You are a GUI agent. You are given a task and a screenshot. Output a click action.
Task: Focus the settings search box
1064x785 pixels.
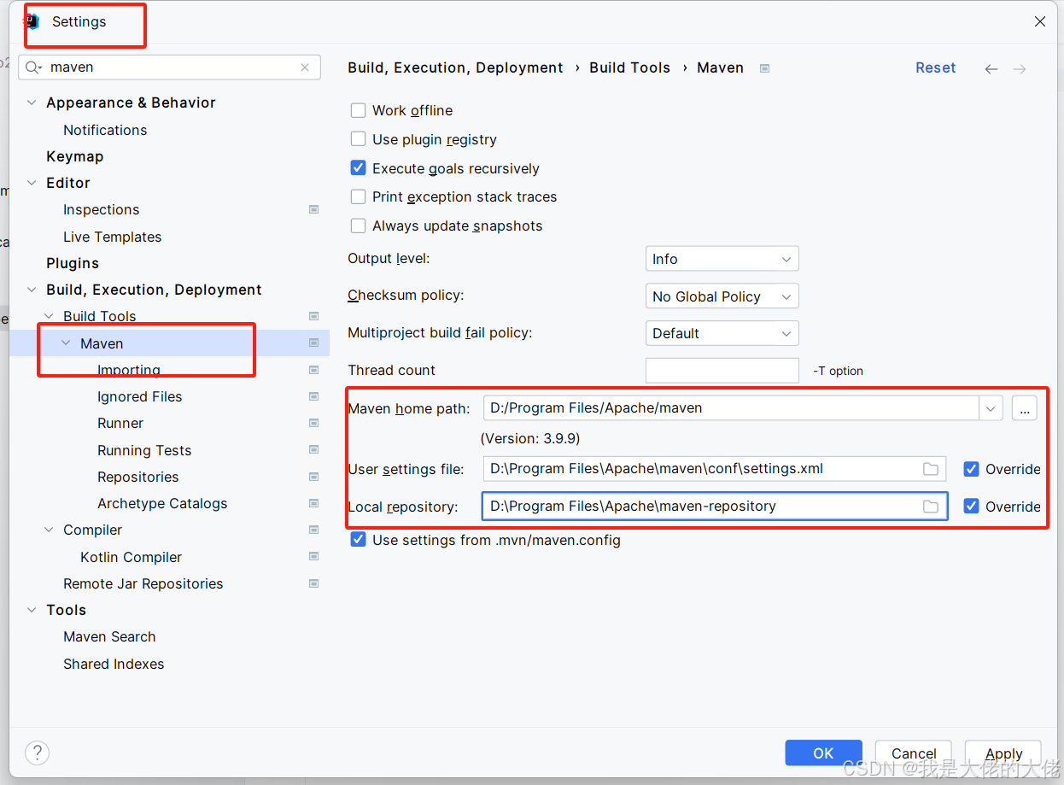pos(171,67)
